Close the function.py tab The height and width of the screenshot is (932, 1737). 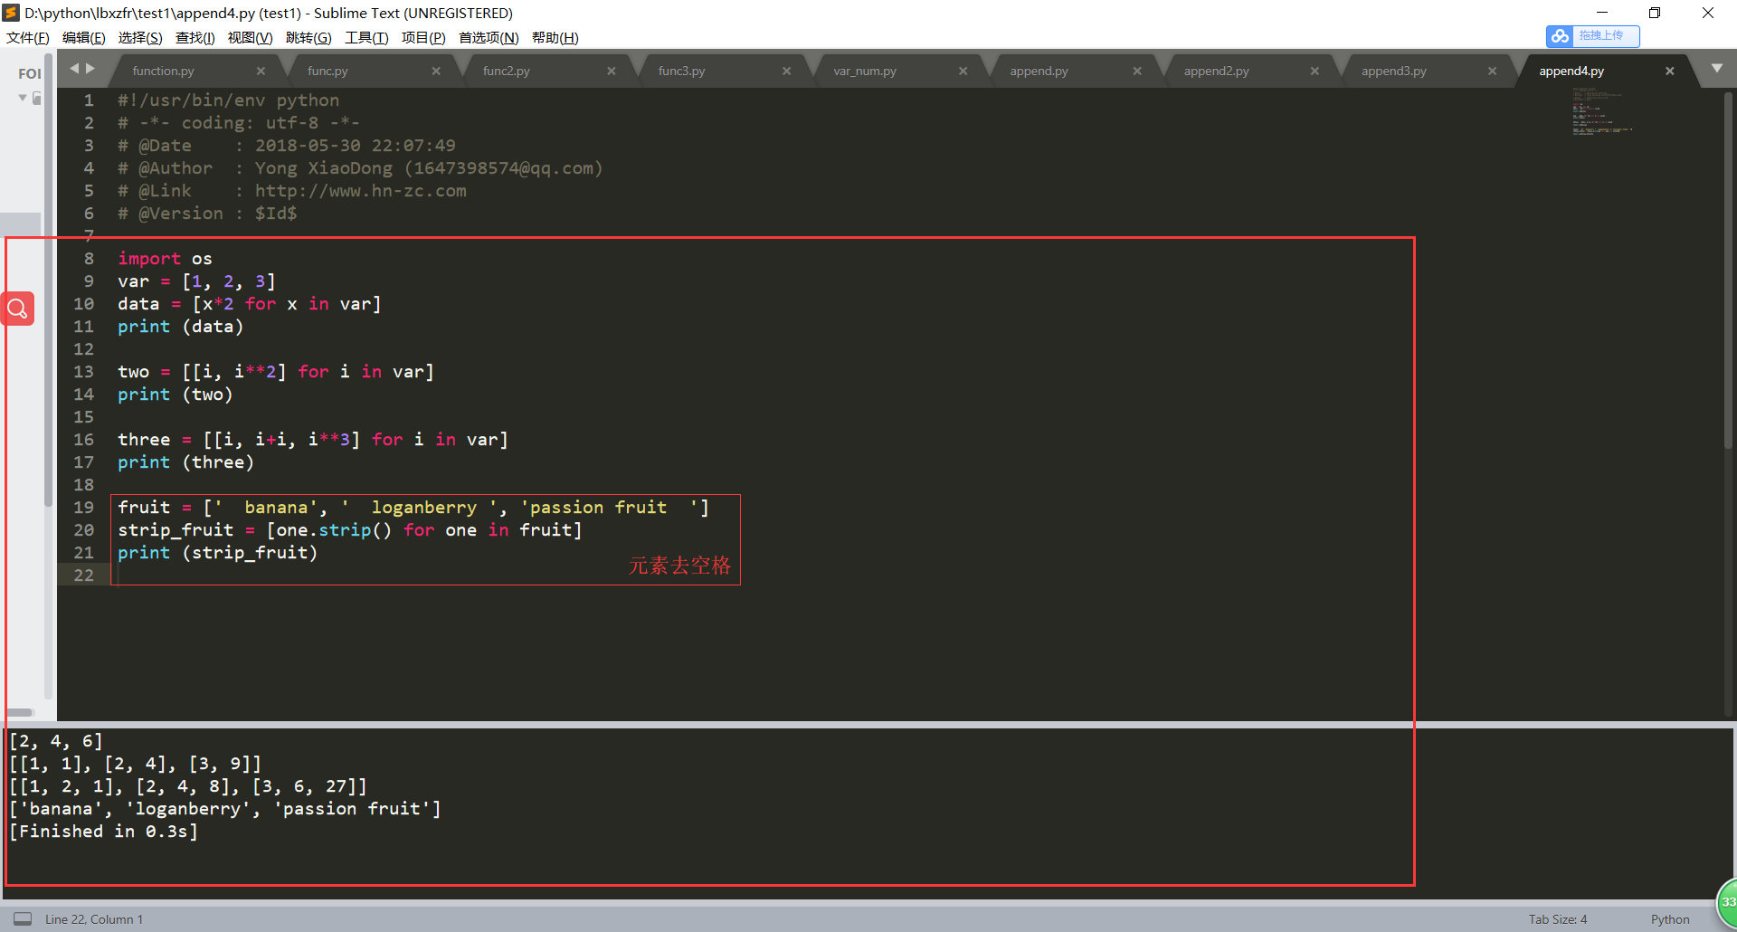[261, 71]
